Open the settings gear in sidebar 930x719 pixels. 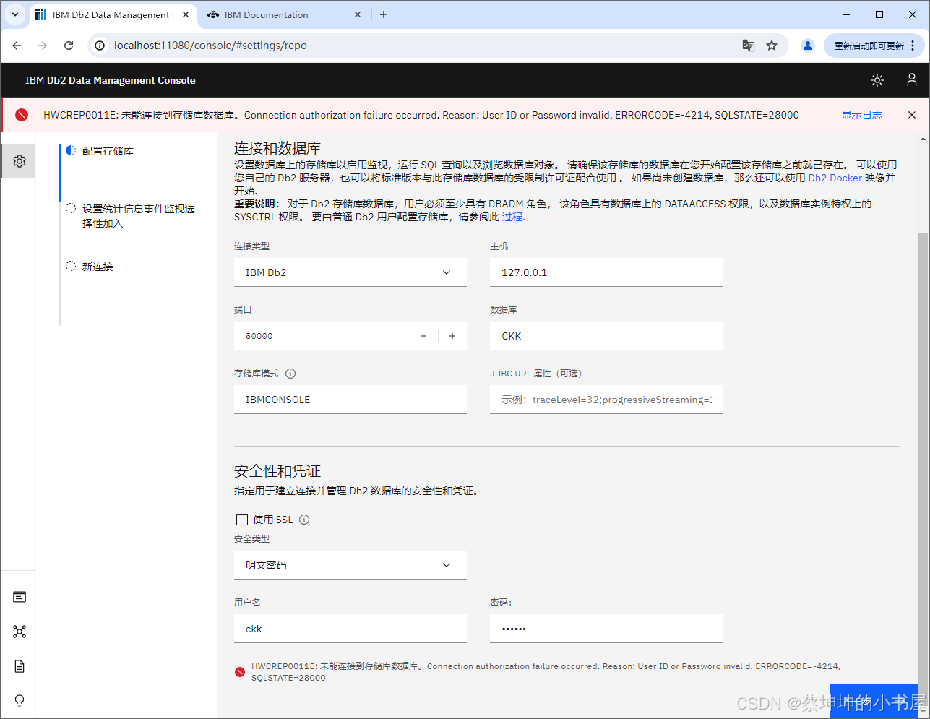click(x=20, y=161)
